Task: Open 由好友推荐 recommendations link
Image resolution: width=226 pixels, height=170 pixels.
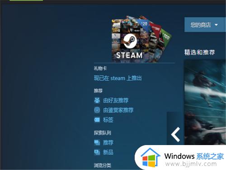Action: tap(116, 100)
